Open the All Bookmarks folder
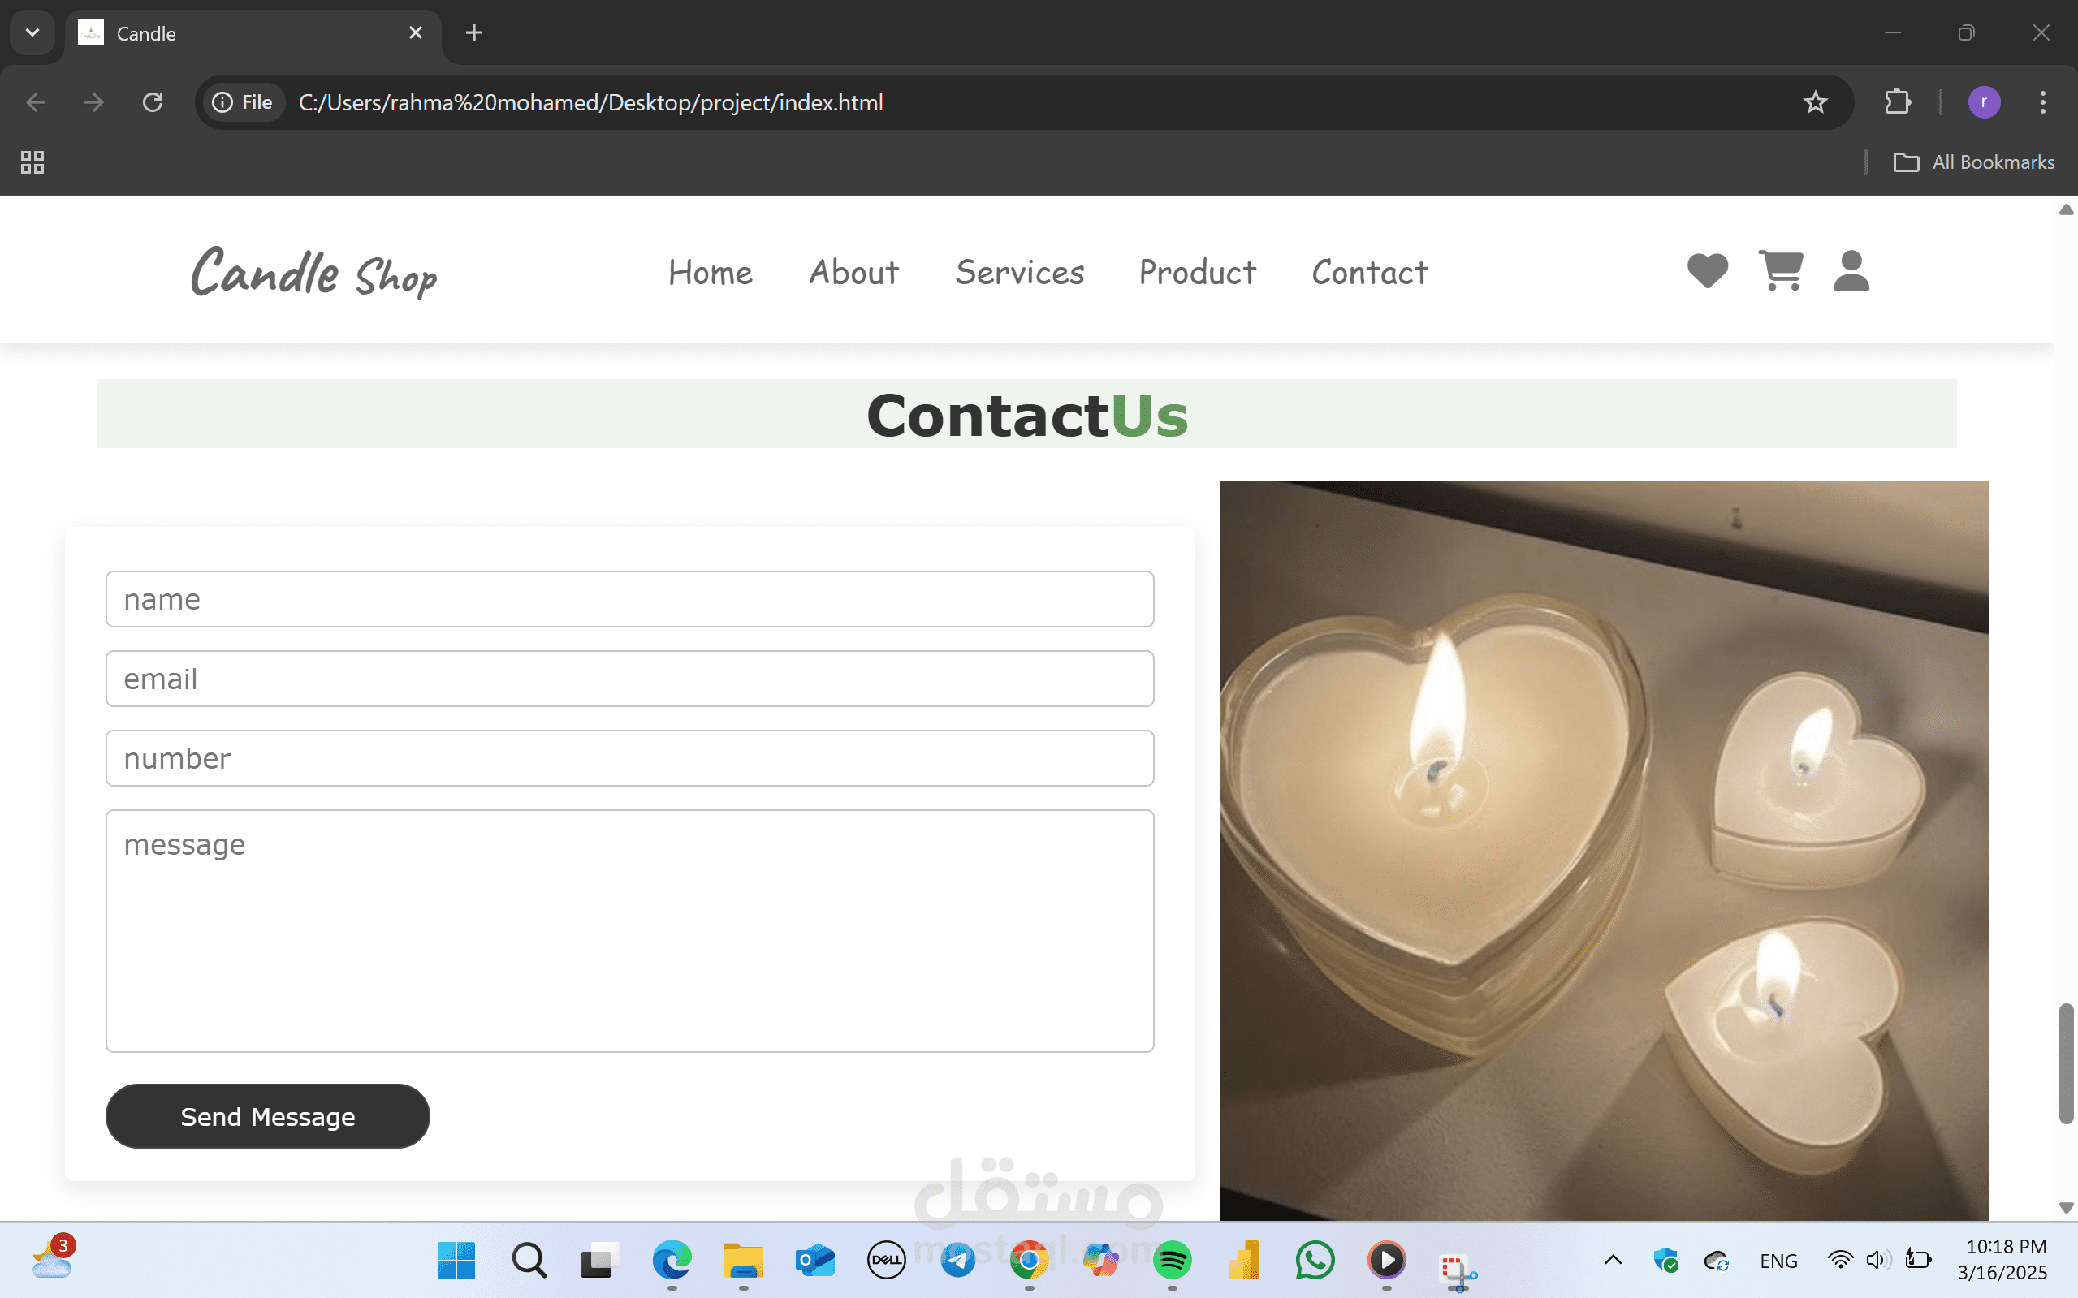2078x1298 pixels. coord(1974,162)
